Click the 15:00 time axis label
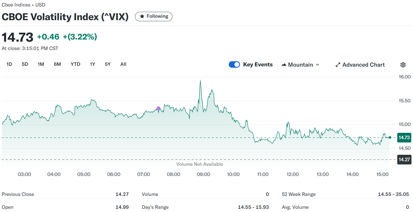 tap(382, 174)
